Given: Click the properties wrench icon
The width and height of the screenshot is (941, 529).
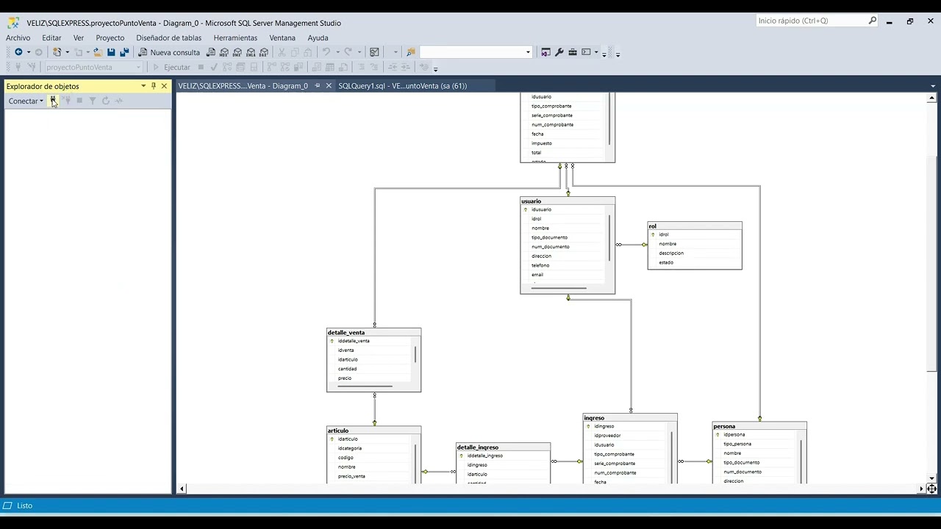Looking at the screenshot, I should coord(559,52).
